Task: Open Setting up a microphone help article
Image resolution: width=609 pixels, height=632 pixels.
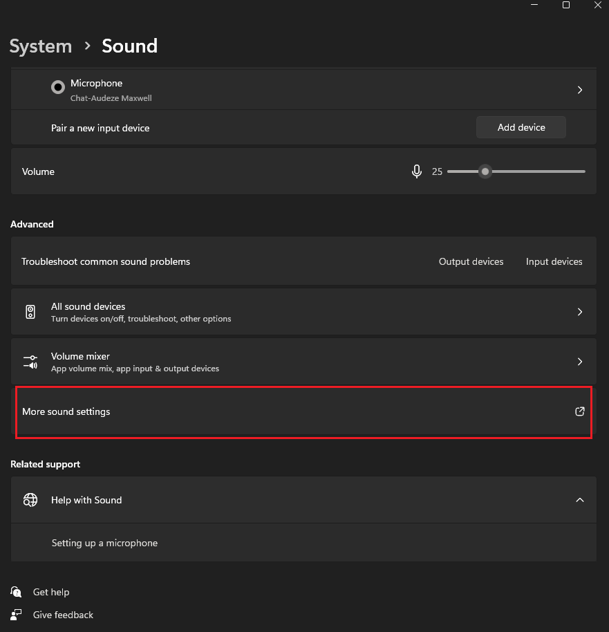Action: click(104, 543)
